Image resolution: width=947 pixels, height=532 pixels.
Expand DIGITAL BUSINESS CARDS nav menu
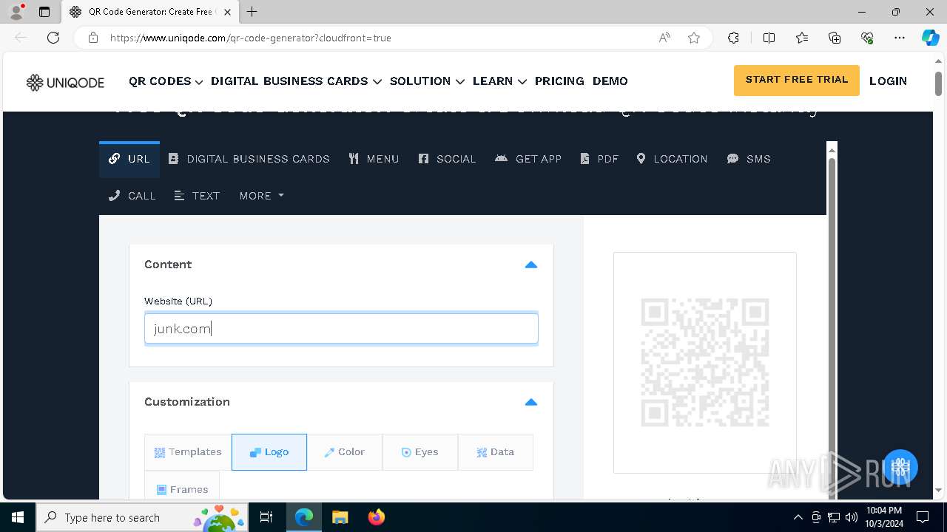[296, 81]
